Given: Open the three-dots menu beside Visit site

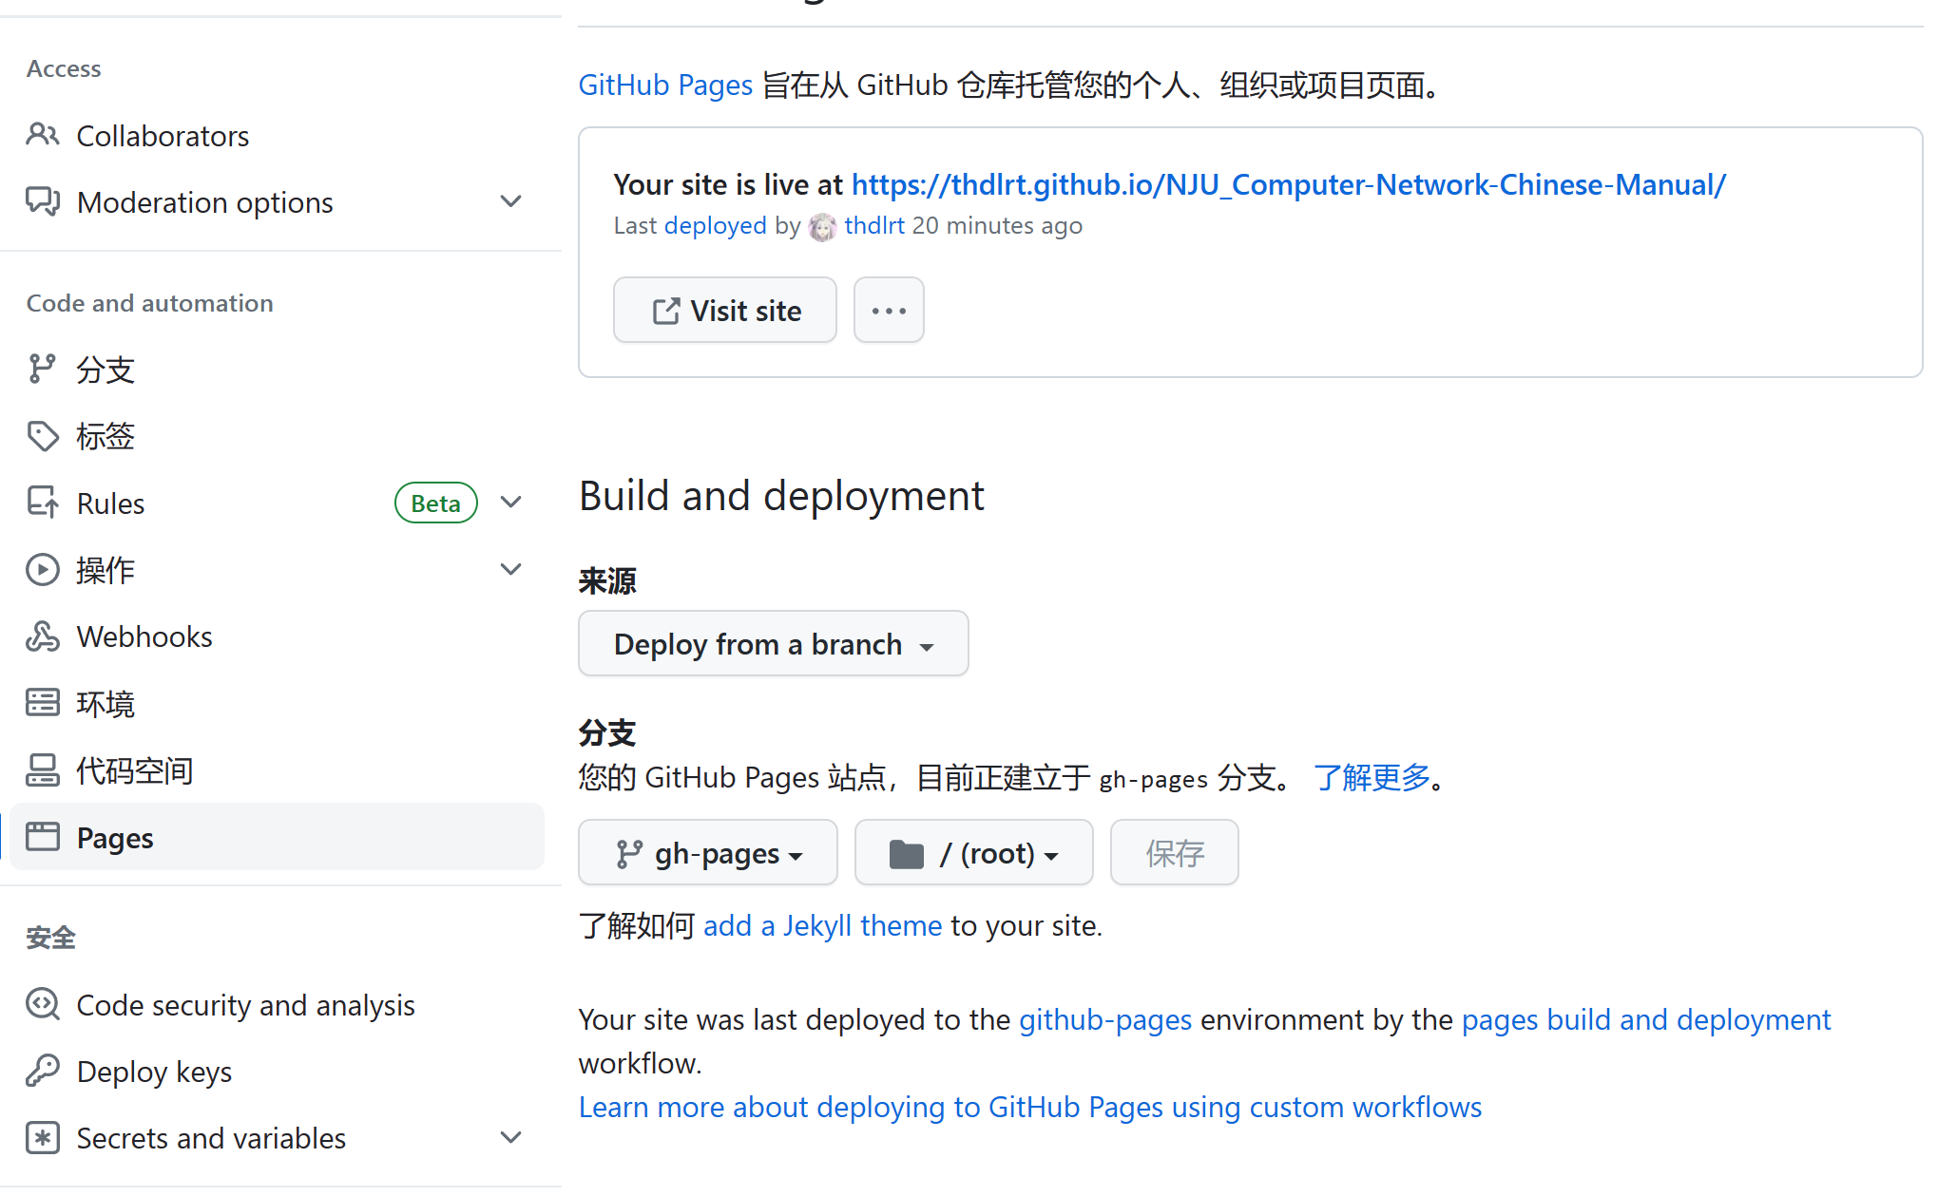Looking at the screenshot, I should coord(889,311).
